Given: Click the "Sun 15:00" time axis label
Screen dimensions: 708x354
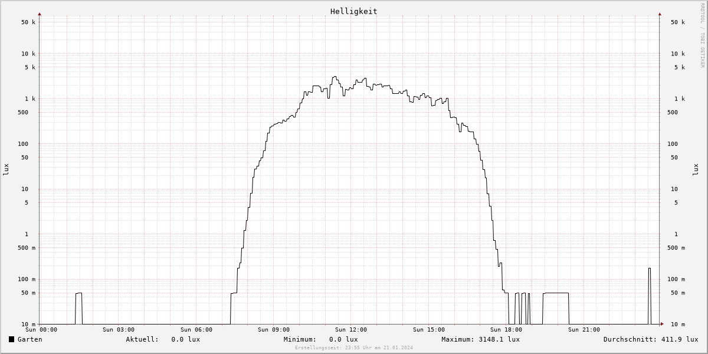Looking at the screenshot, I should [x=429, y=330].
